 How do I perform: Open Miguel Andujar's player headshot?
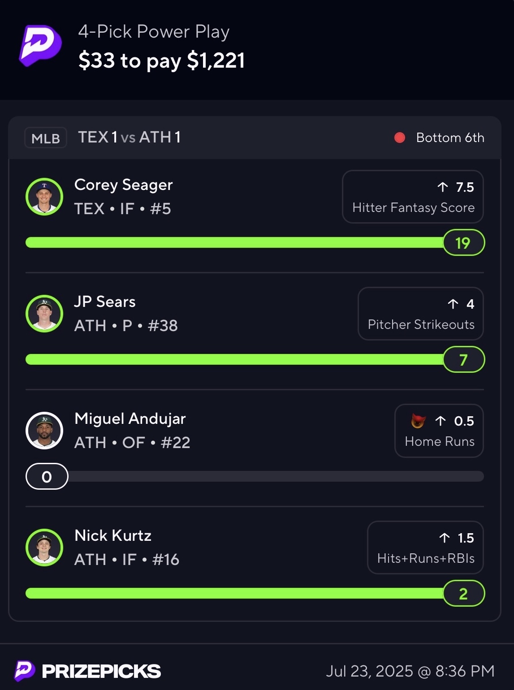coord(44,431)
